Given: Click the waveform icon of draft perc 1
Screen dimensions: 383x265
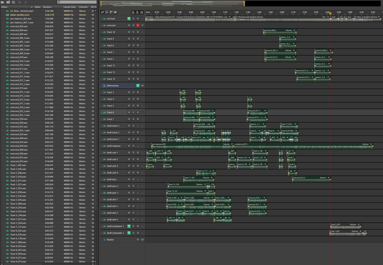Looking at the screenshot, I should [104, 192].
